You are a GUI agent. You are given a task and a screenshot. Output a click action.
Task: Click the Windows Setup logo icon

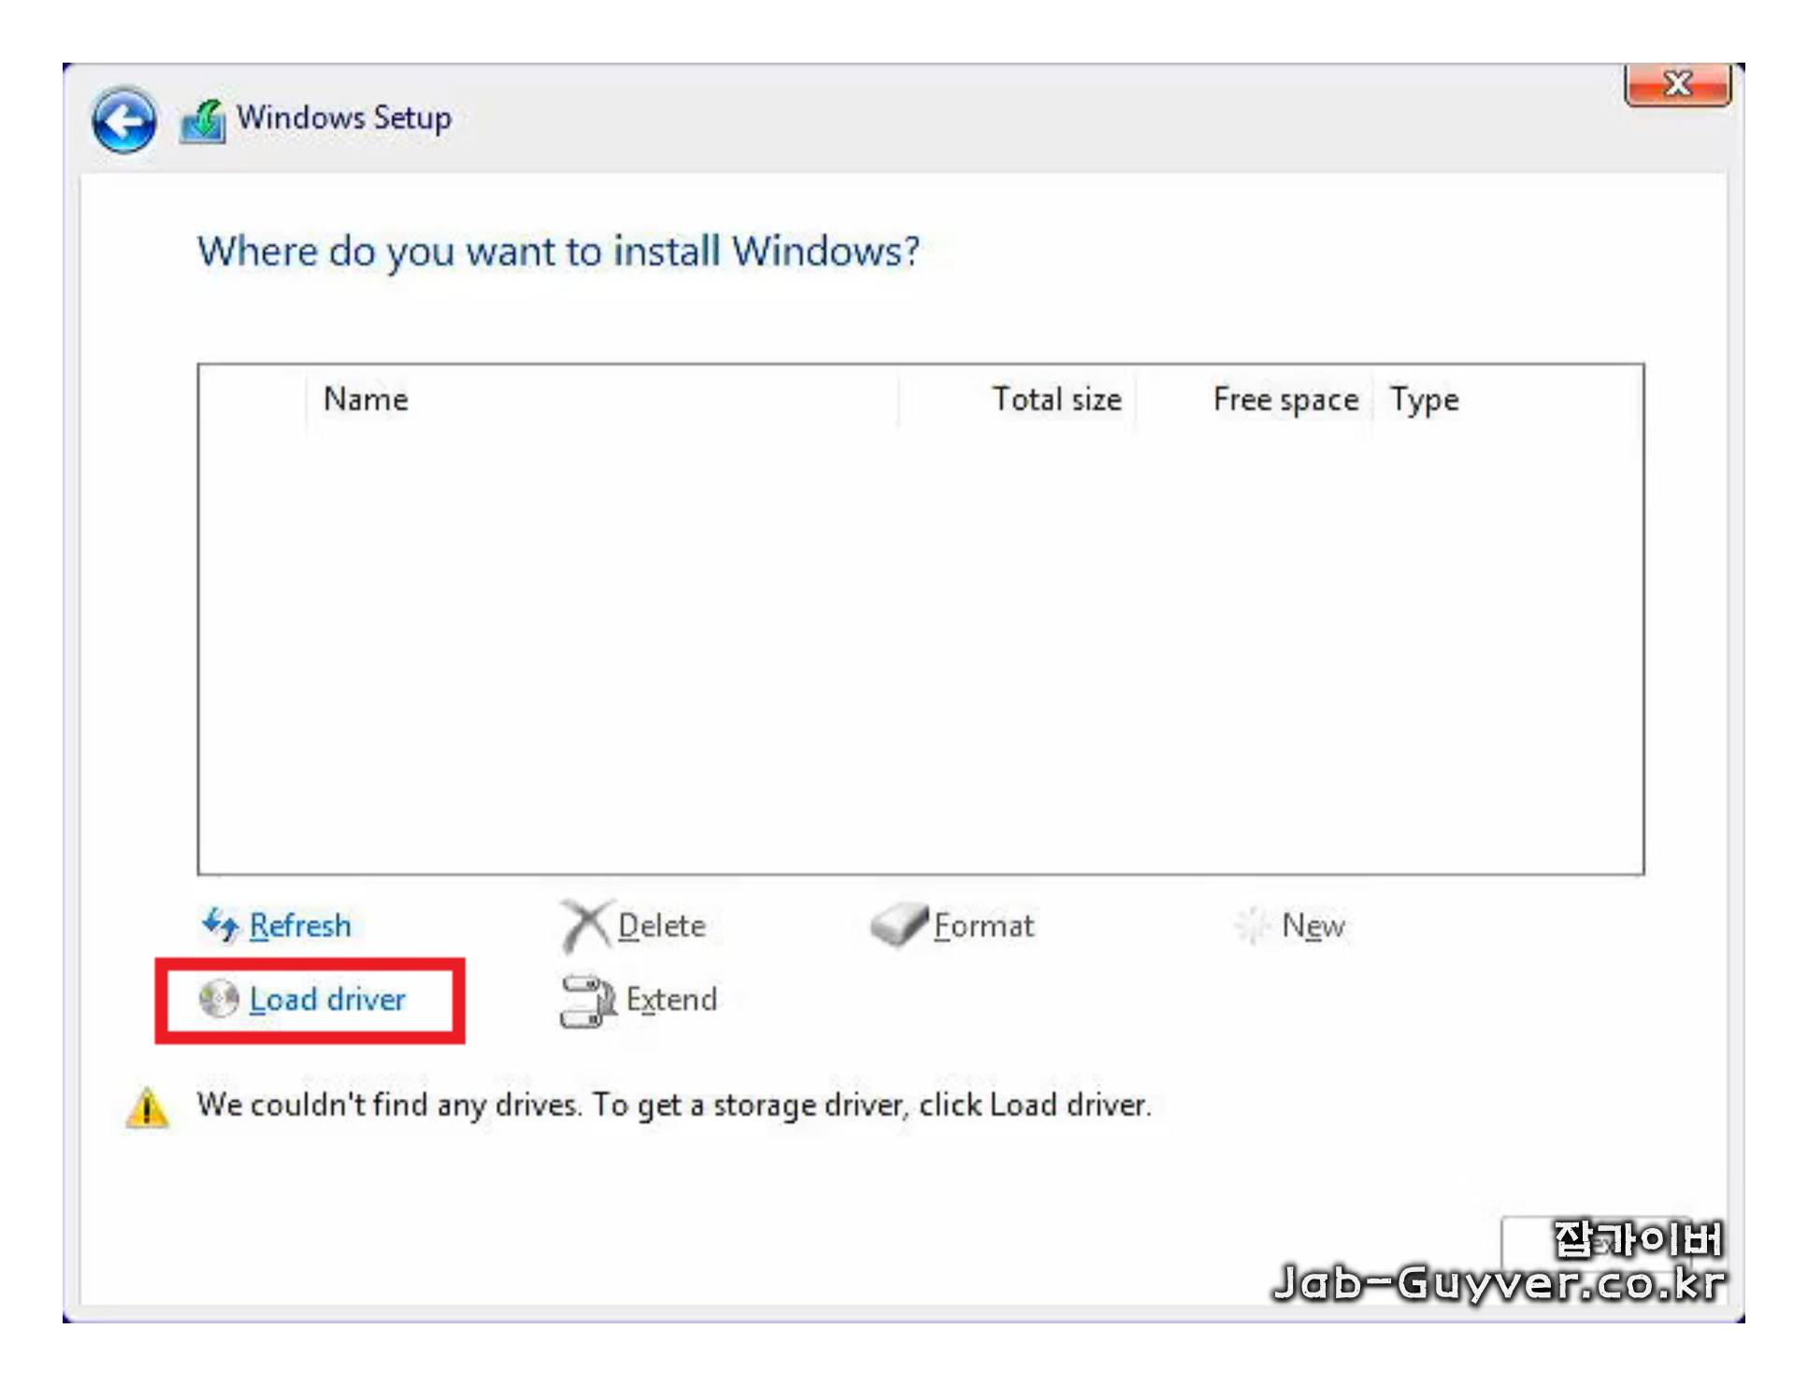(x=203, y=121)
